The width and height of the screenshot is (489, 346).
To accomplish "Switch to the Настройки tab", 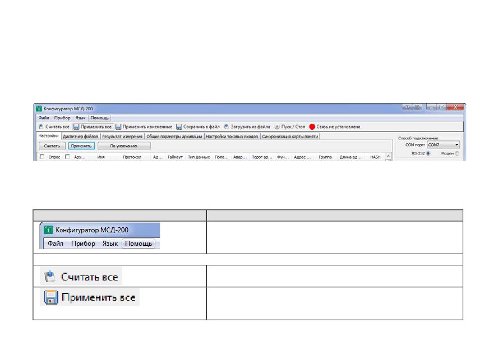I will click(48, 136).
